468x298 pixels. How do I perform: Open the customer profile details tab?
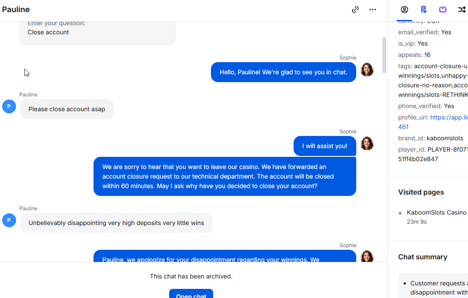coord(404,10)
